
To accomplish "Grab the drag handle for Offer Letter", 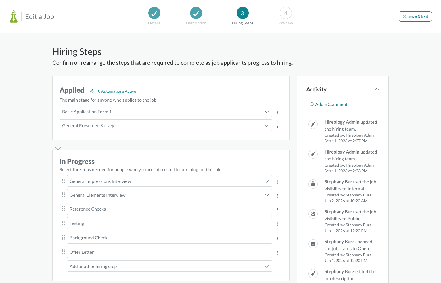I will click(x=63, y=252).
